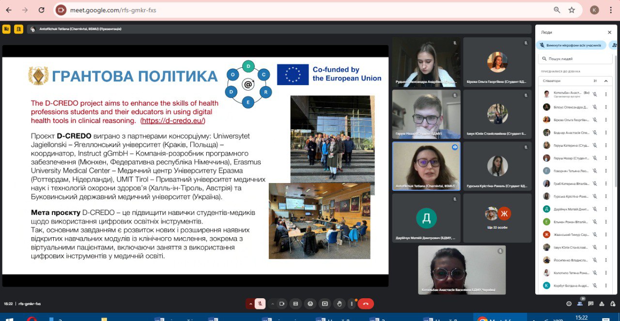Close the Люди side panel
The image size is (620, 321).
pyautogui.click(x=609, y=32)
